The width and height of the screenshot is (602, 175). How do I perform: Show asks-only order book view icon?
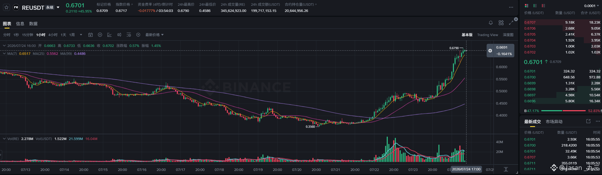[543, 6]
